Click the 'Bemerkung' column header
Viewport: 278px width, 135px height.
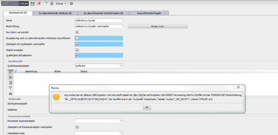31,71
